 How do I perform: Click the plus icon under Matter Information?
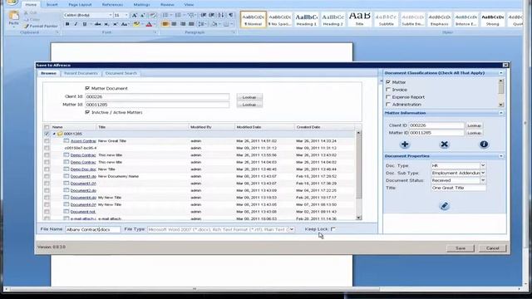point(405,145)
